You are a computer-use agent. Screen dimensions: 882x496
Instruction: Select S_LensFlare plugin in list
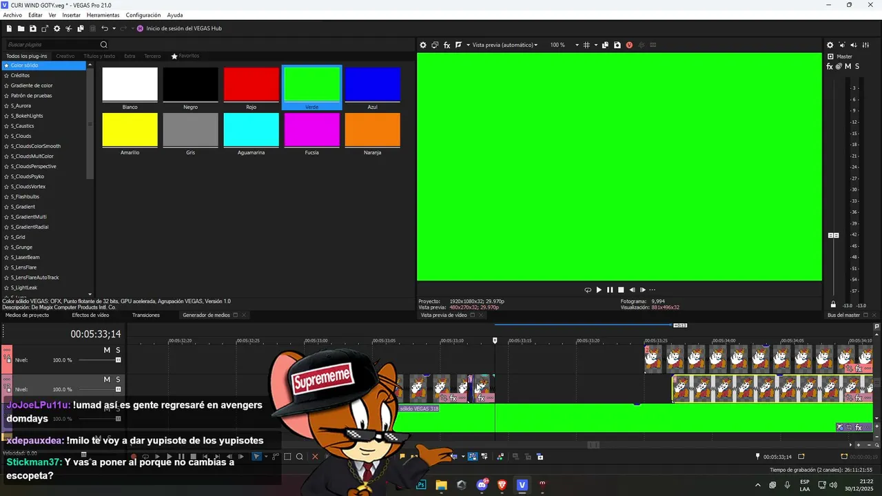(24, 267)
